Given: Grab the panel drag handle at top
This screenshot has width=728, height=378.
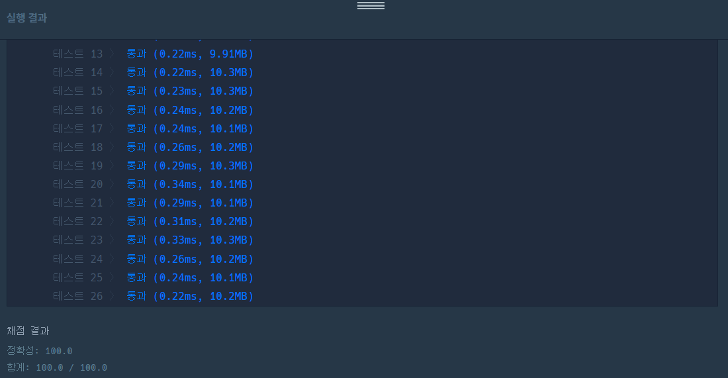Looking at the screenshot, I should (371, 5).
